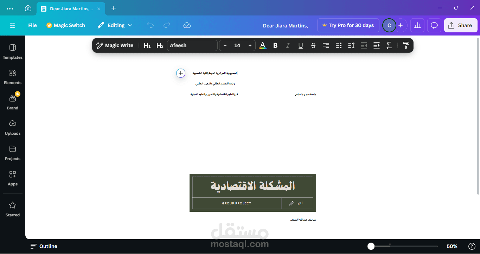Screen dimensions: 480x254
Task: Toggle underline on the selected text
Action: 300,45
